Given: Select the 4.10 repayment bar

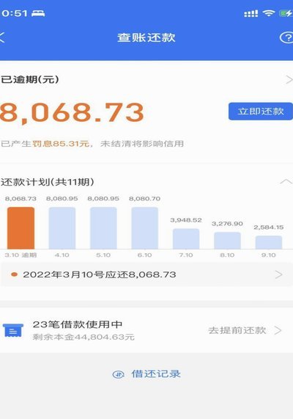Looking at the screenshot, I should [62, 228].
